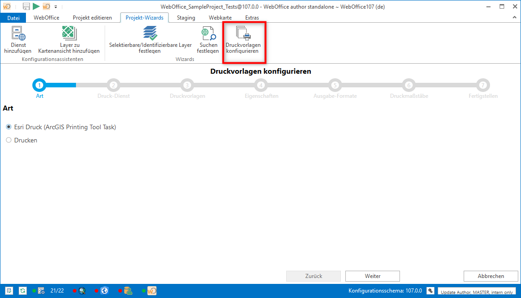Switch to the Staging tab

click(x=186, y=18)
